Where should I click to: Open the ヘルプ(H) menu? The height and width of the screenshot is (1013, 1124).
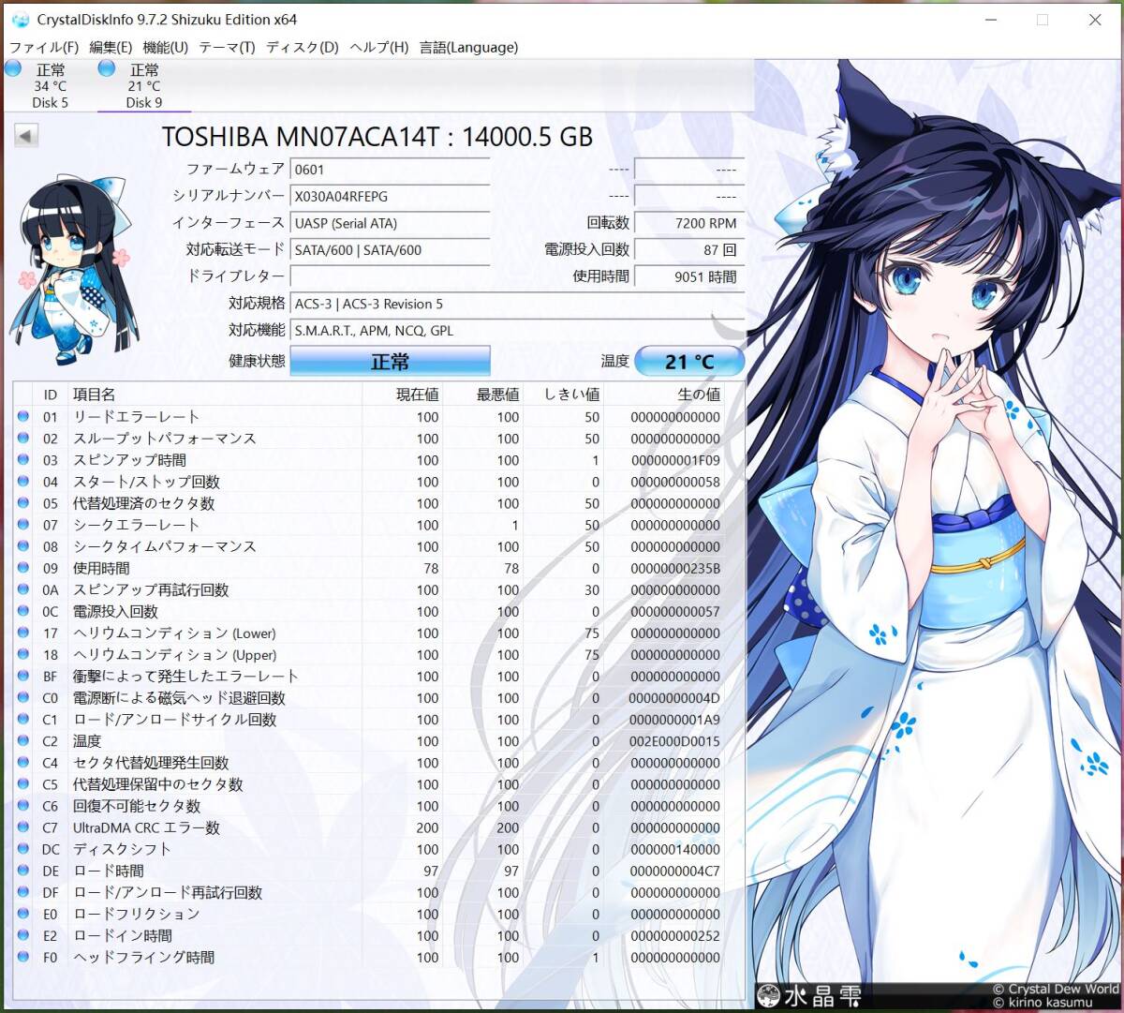(x=378, y=47)
